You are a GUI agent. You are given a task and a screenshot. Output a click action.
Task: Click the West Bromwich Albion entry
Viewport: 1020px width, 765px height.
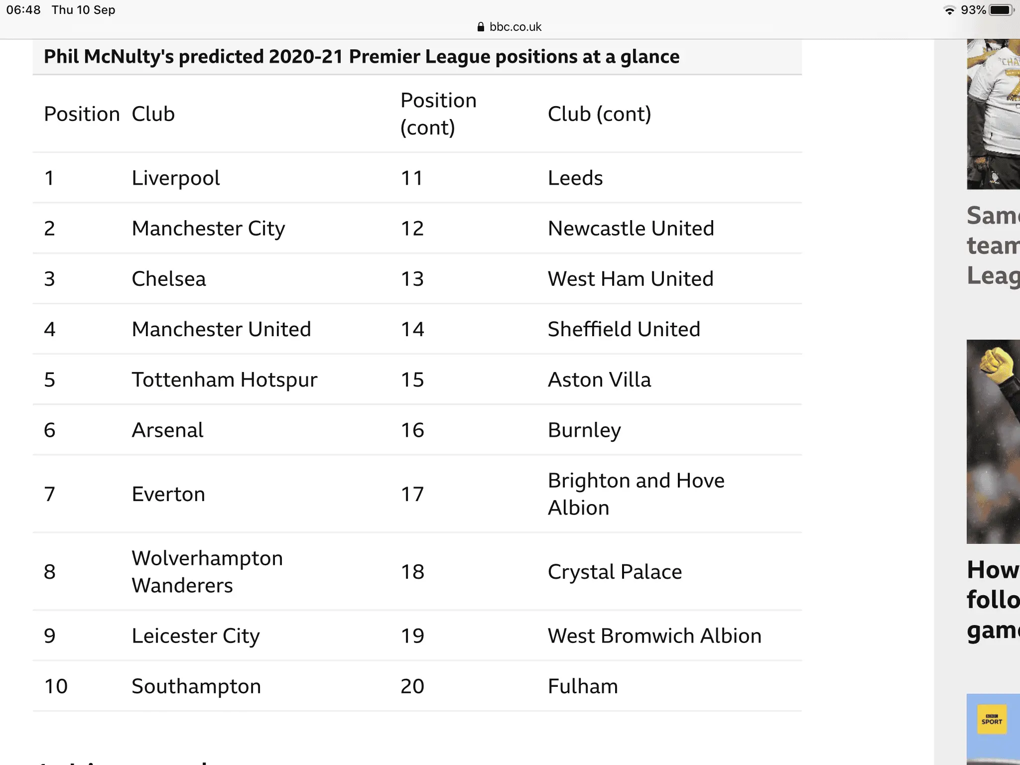coord(654,636)
